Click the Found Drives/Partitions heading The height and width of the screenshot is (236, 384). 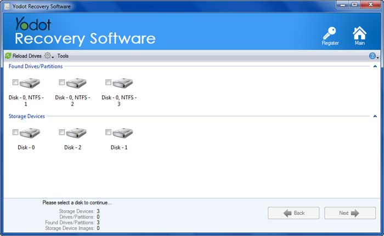tap(36, 66)
